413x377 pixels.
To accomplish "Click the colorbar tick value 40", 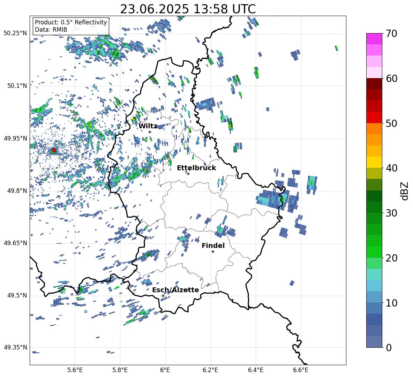I will click(x=391, y=168).
